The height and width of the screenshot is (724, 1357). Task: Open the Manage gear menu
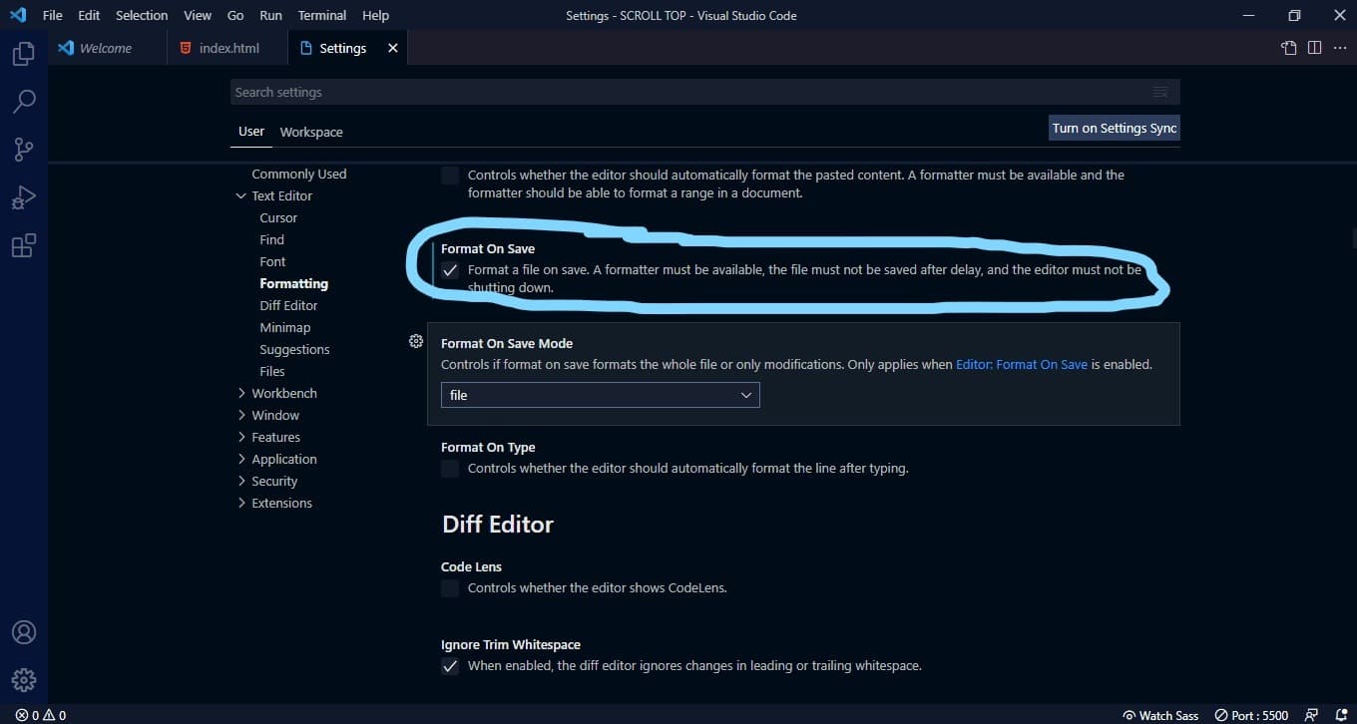point(22,679)
